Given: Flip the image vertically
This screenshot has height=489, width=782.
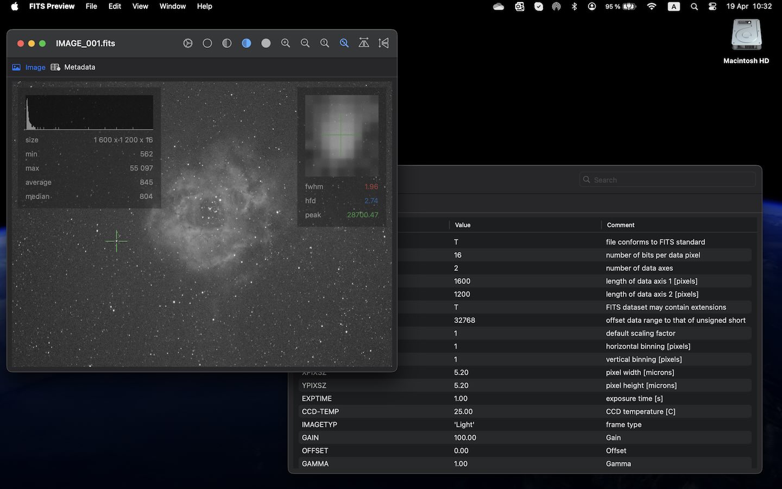Looking at the screenshot, I should [x=383, y=43].
